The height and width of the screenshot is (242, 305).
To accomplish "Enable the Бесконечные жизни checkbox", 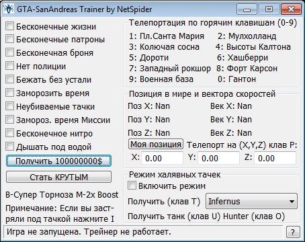I will coord(9,26).
